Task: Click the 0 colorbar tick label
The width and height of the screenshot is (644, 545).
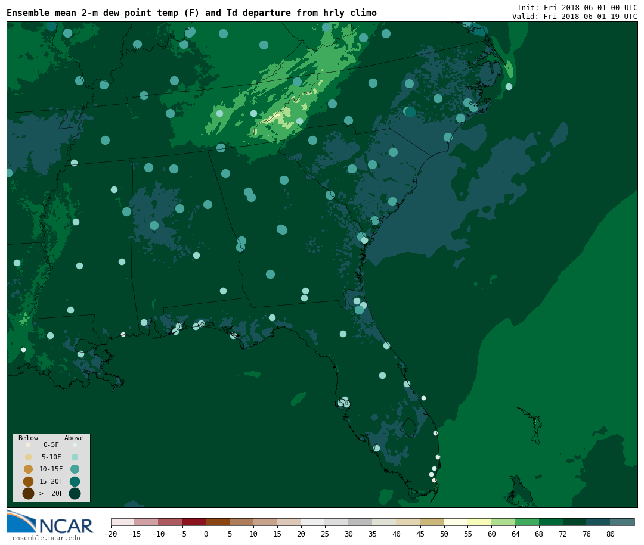Action: pyautogui.click(x=206, y=534)
